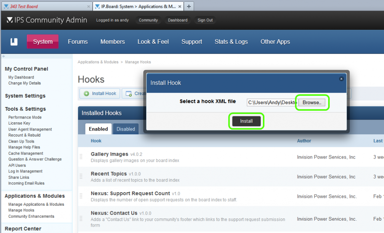Screen dimensions: 384x233
Task: Open Manage Help Files link
Action: tap(24, 147)
